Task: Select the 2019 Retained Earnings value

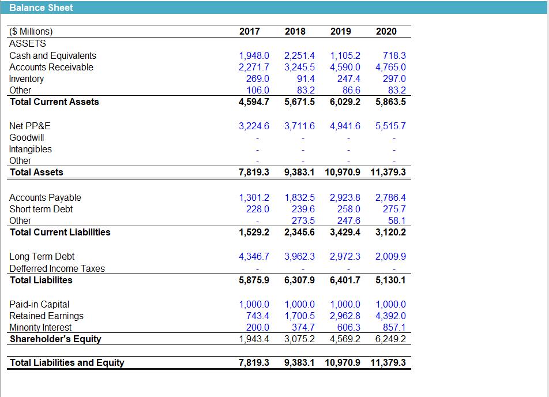Action: (345, 316)
